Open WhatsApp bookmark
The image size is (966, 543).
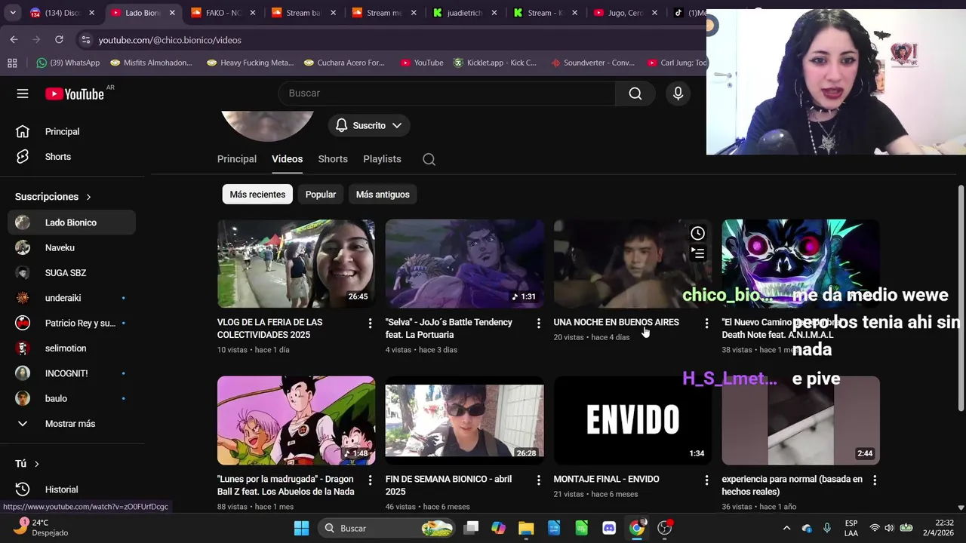click(68, 63)
